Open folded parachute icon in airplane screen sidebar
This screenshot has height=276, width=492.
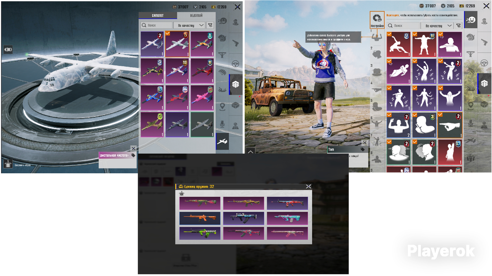click(222, 72)
